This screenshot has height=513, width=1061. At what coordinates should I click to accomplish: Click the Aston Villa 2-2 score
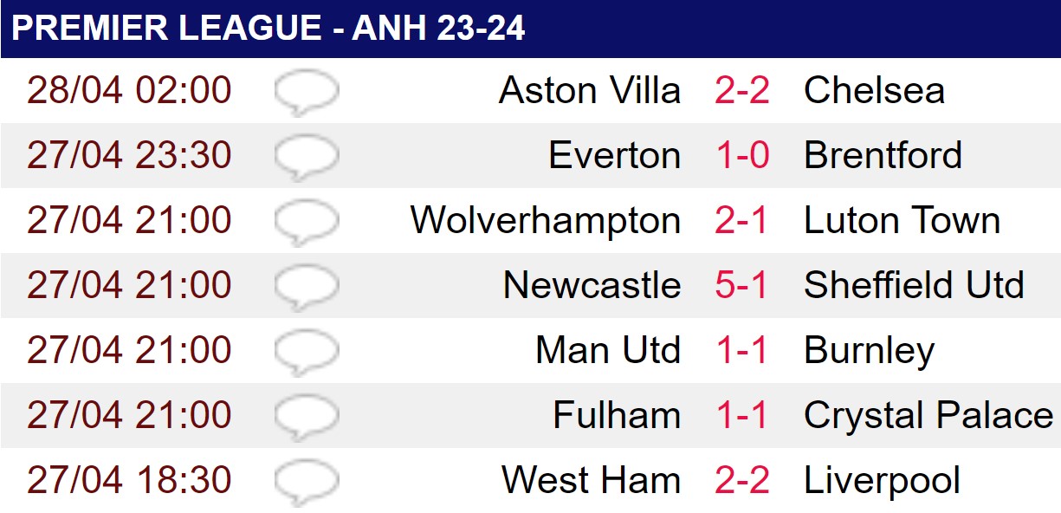click(742, 90)
